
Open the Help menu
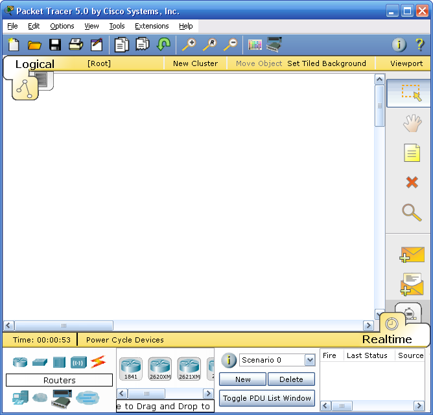pos(185,26)
